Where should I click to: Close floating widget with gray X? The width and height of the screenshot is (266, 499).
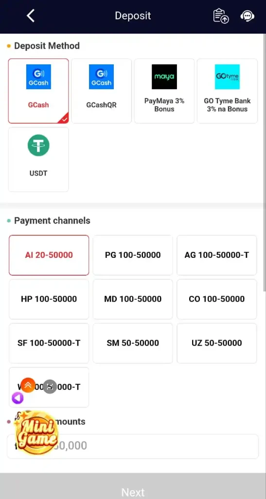pos(50,386)
